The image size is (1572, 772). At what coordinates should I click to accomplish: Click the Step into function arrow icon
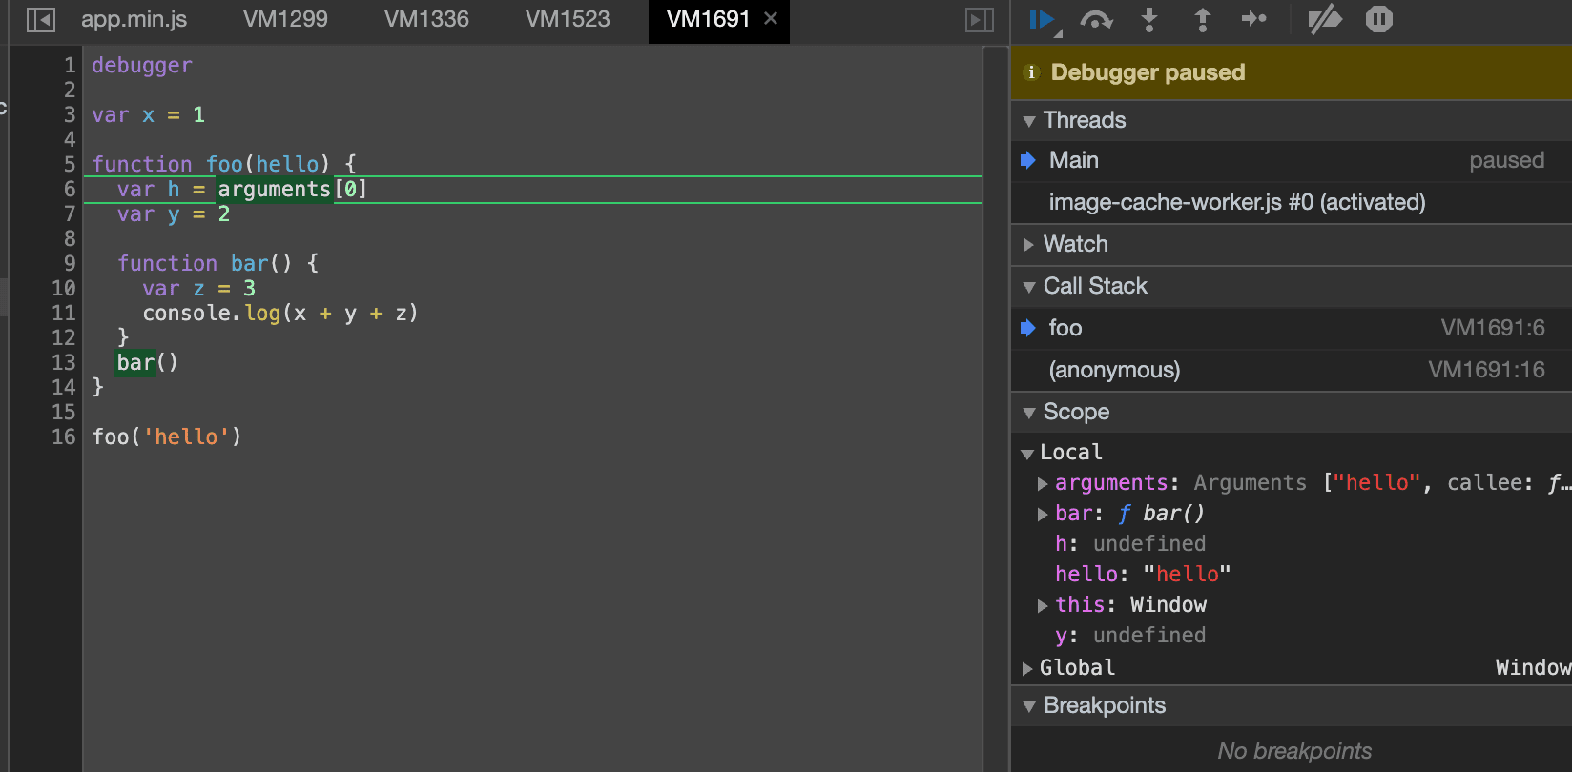click(x=1149, y=20)
